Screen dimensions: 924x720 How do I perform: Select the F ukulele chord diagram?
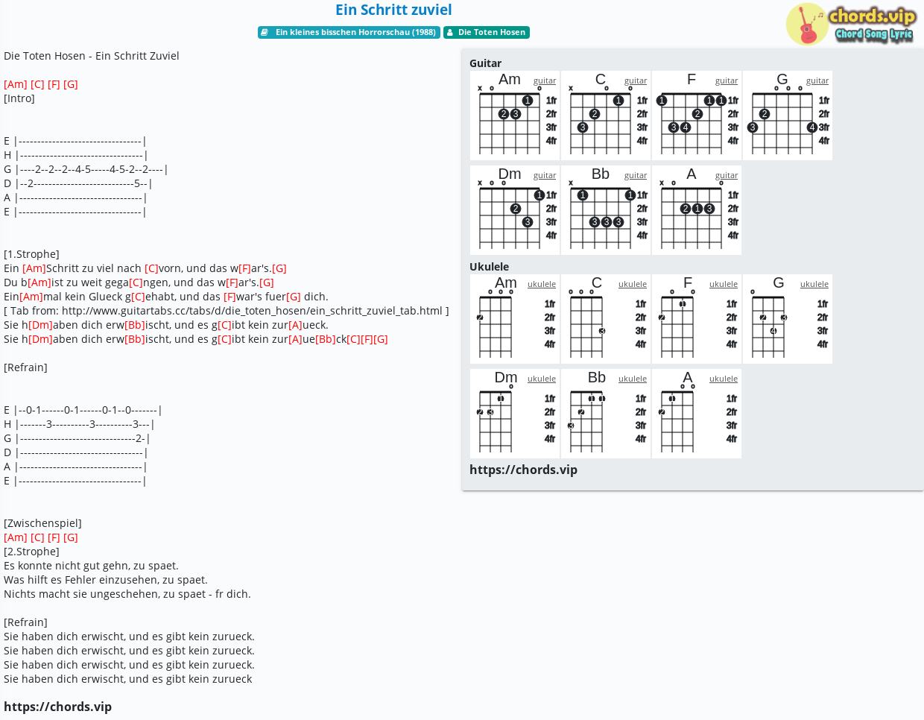697,319
